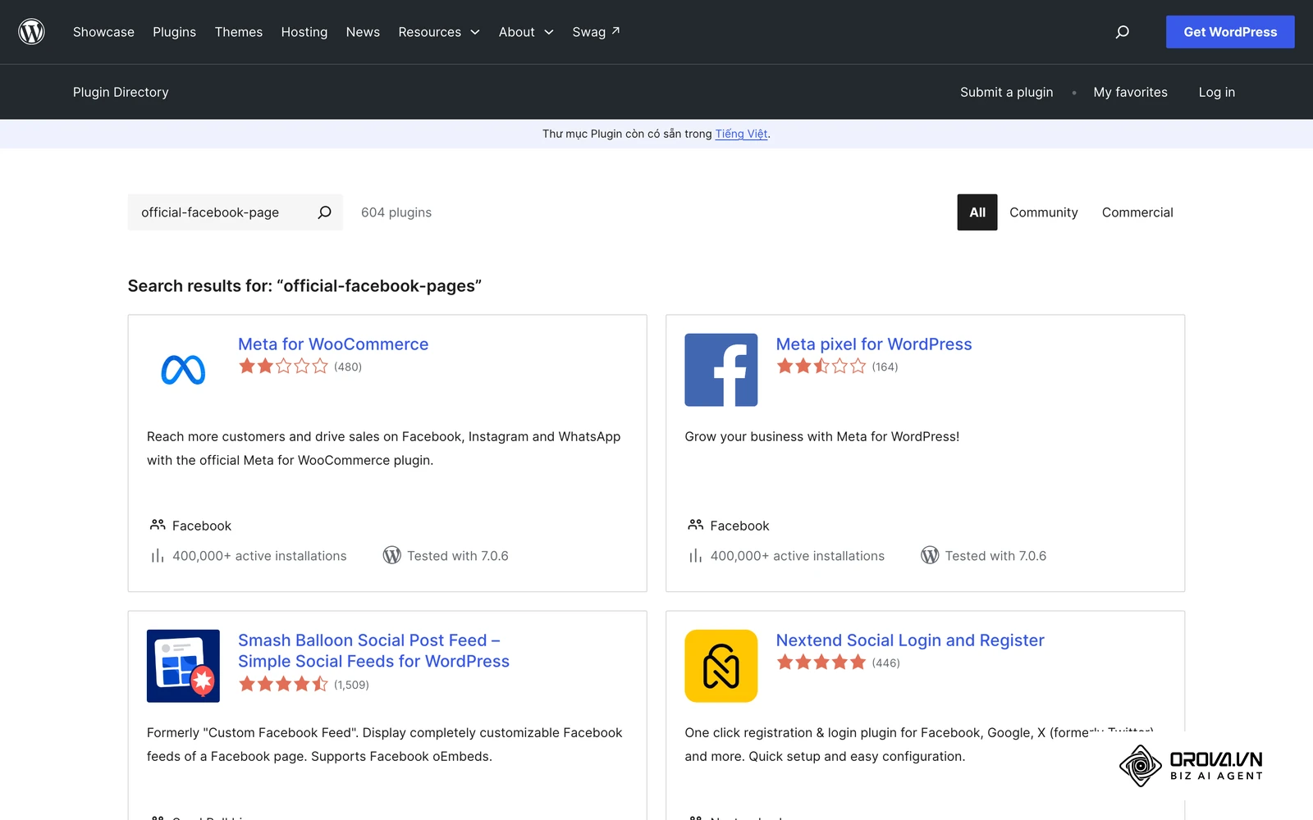Open Nextend Social Login and Register title
Image resolution: width=1313 pixels, height=820 pixels.
click(910, 640)
